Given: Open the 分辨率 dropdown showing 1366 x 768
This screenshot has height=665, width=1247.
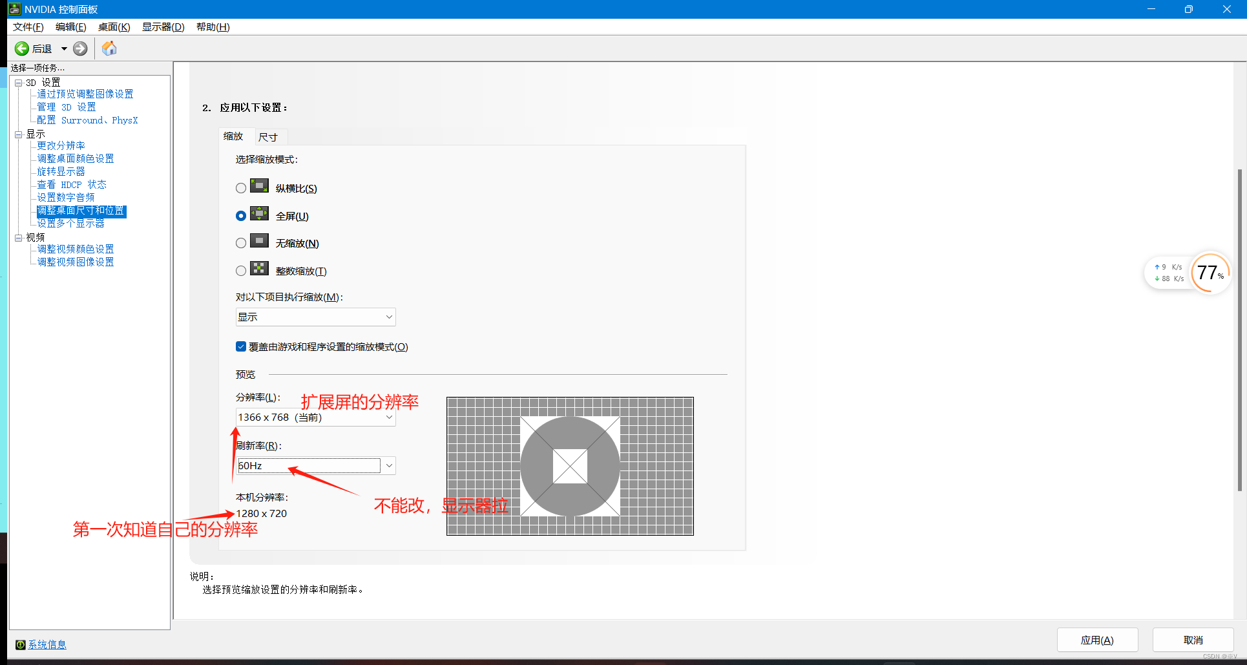Looking at the screenshot, I should coord(315,417).
